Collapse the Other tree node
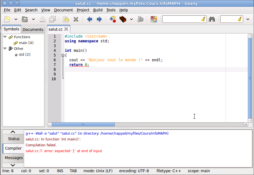254x175 pixels. [5, 48]
